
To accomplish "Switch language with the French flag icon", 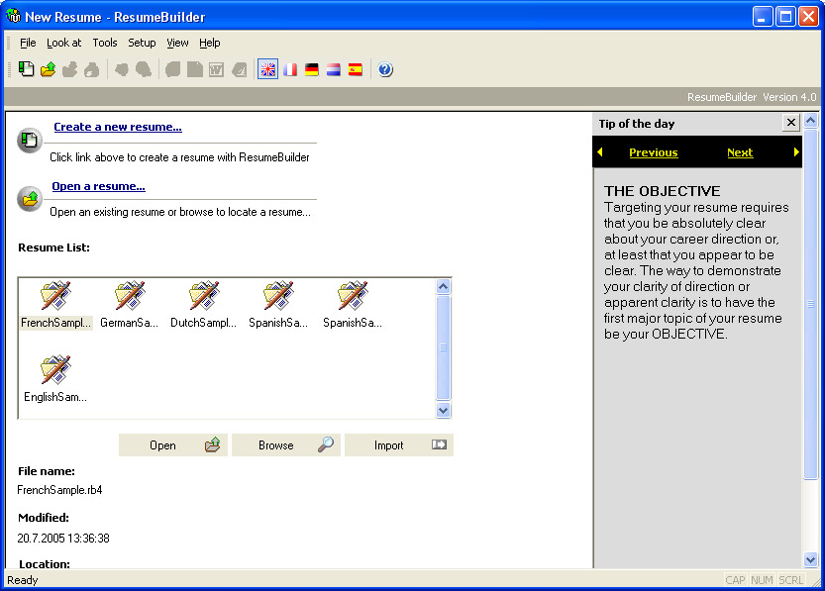I will click(x=290, y=69).
